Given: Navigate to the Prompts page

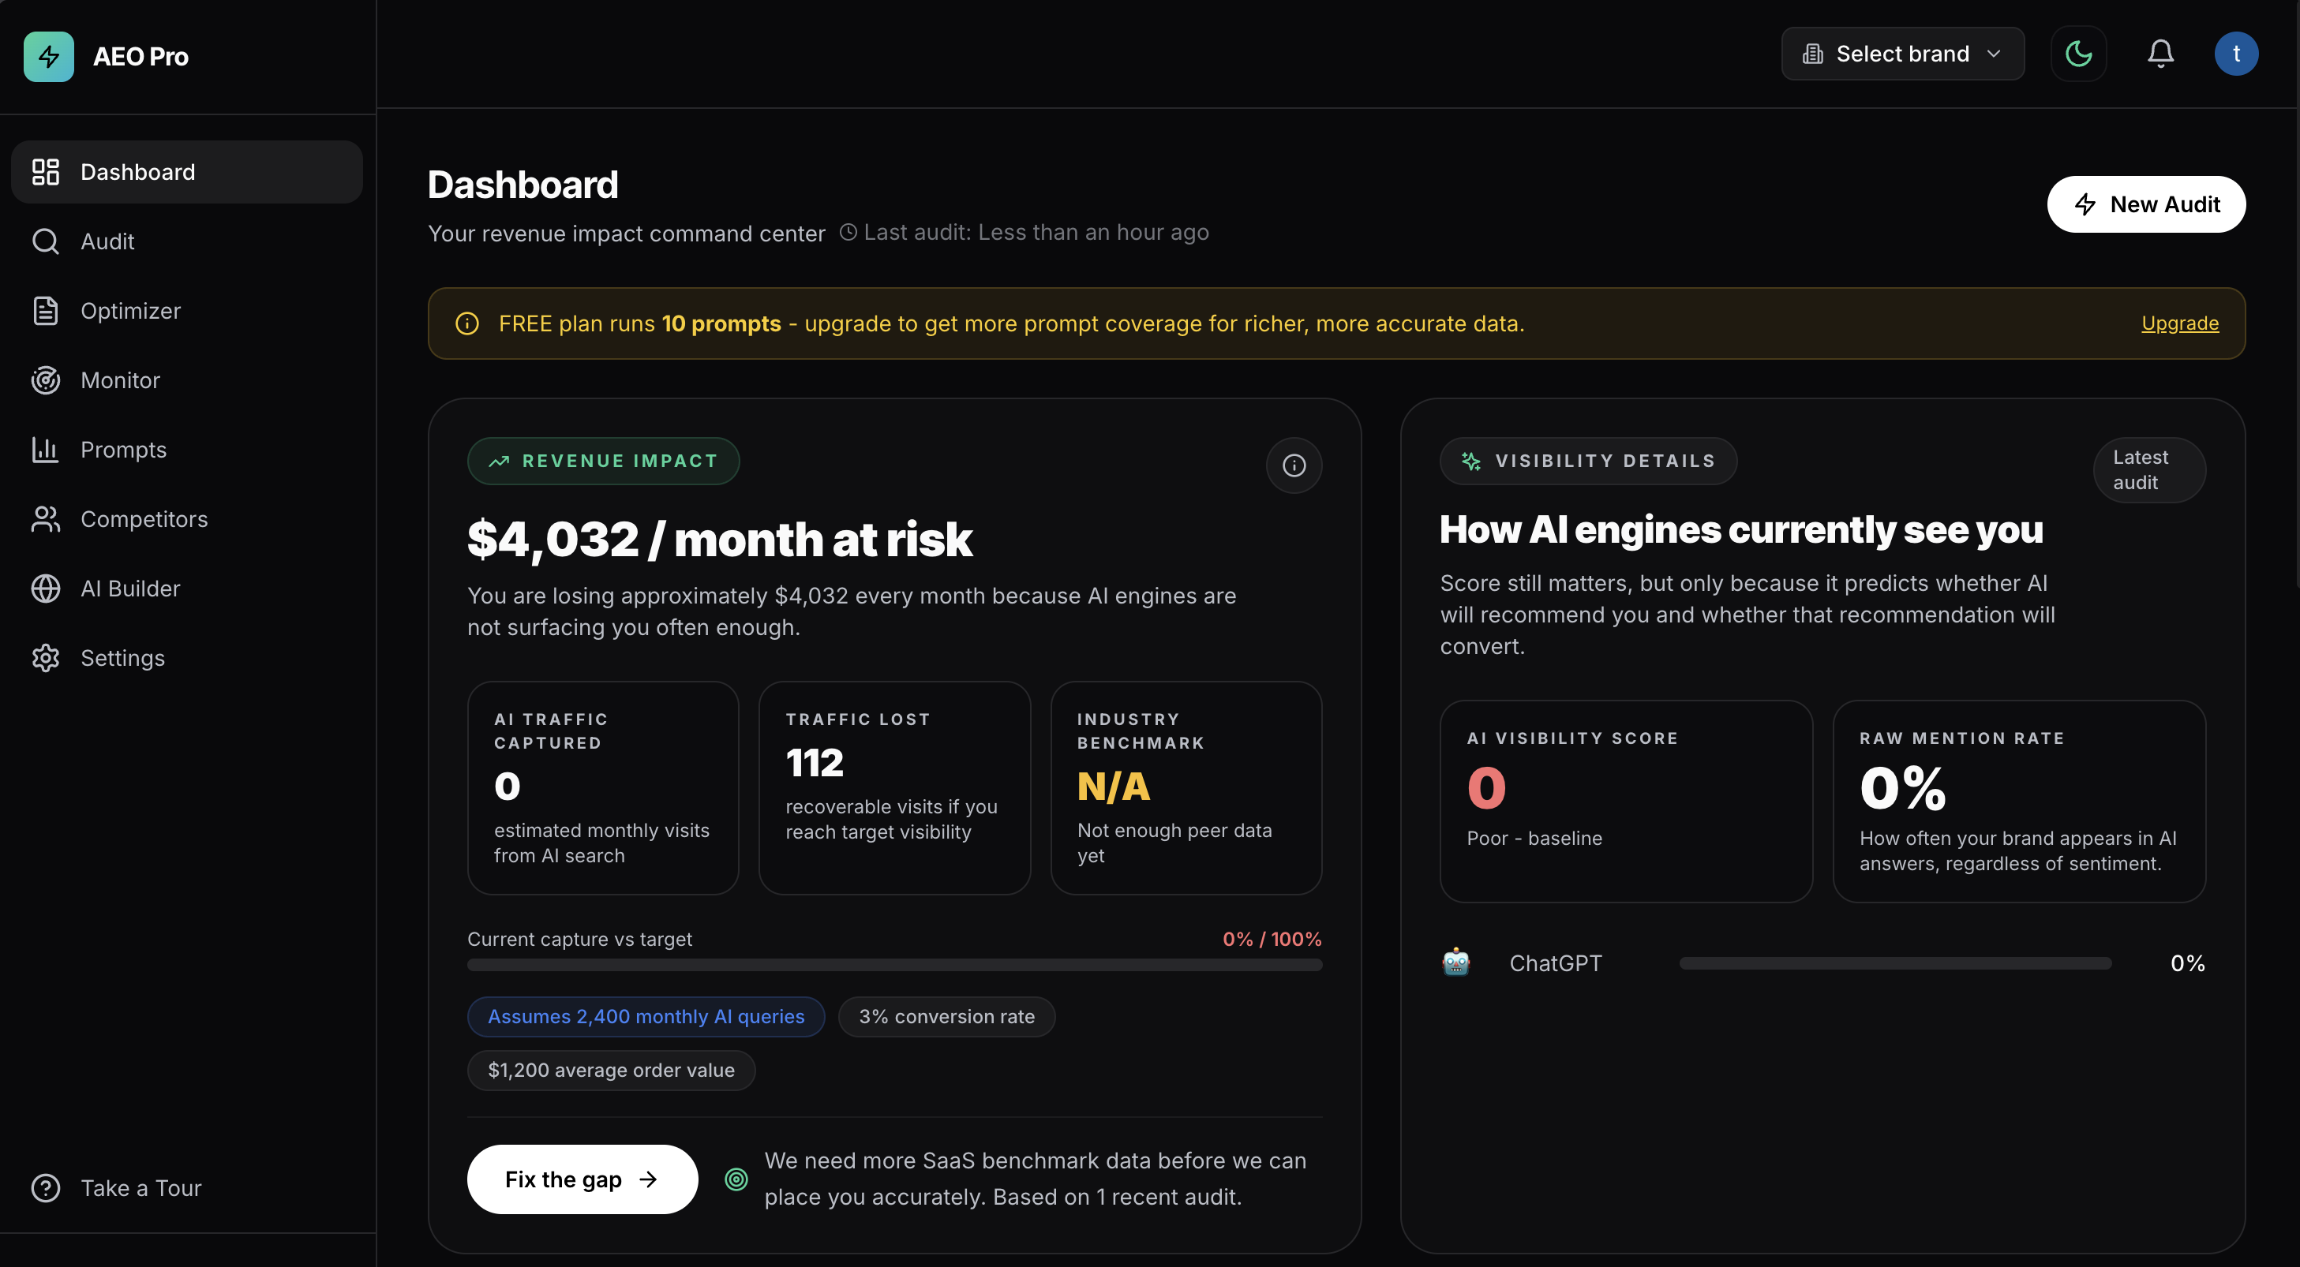Looking at the screenshot, I should 123,450.
